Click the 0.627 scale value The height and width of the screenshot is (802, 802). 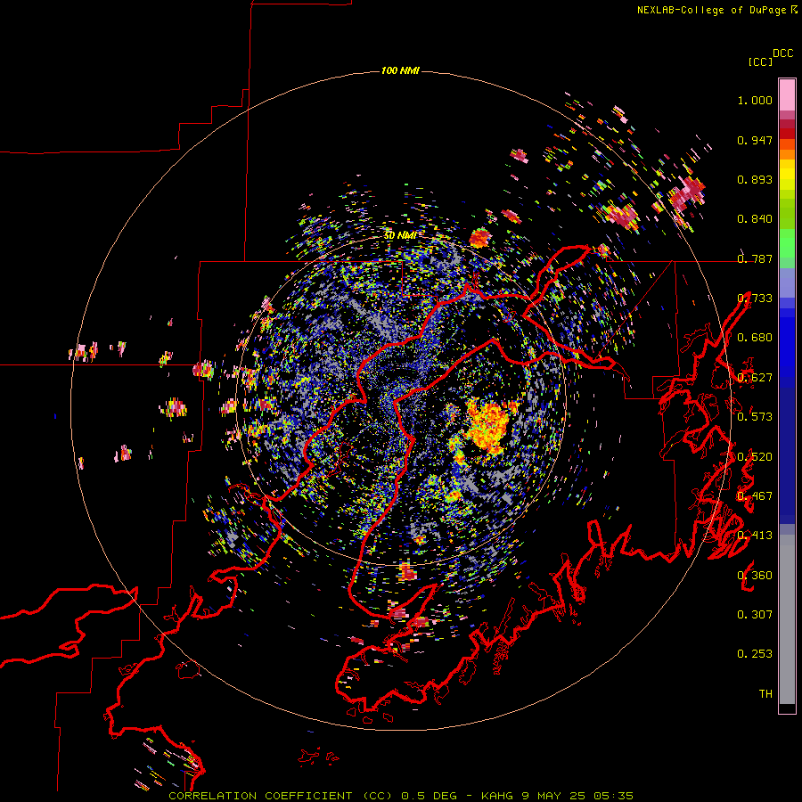click(x=755, y=378)
